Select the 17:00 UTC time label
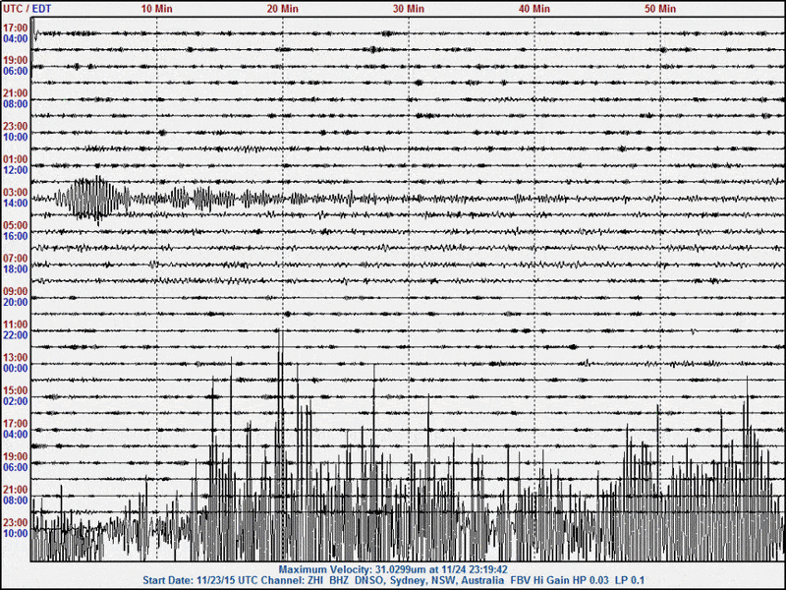 pyautogui.click(x=17, y=29)
